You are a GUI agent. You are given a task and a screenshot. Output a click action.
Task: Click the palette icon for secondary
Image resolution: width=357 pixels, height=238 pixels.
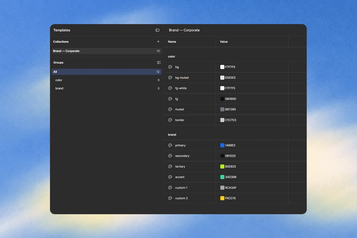[170, 156]
